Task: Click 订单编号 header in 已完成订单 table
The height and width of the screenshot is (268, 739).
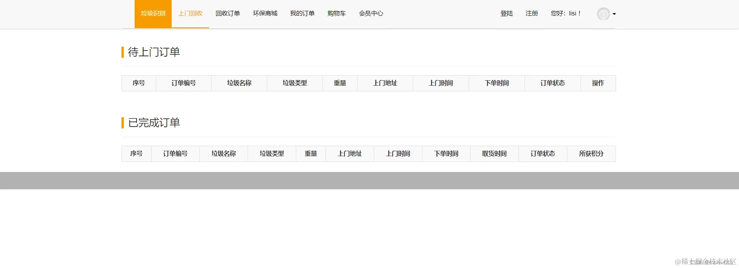Action: pyautogui.click(x=175, y=154)
